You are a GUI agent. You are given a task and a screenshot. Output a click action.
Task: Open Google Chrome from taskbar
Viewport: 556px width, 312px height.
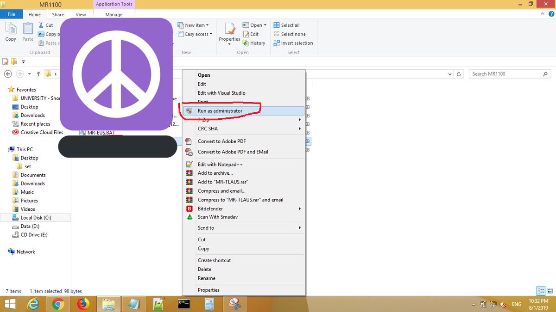(58, 304)
